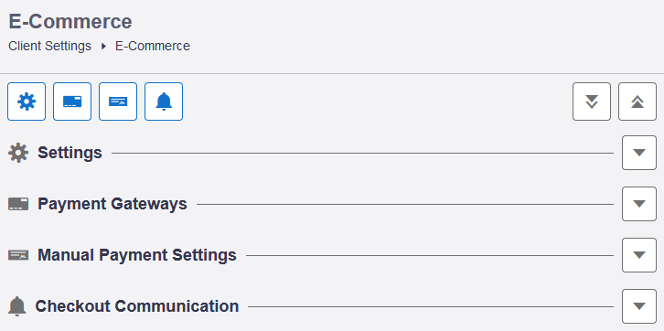This screenshot has width=664, height=331.
Task: Expand the Settings section arrow
Action: pyautogui.click(x=639, y=153)
